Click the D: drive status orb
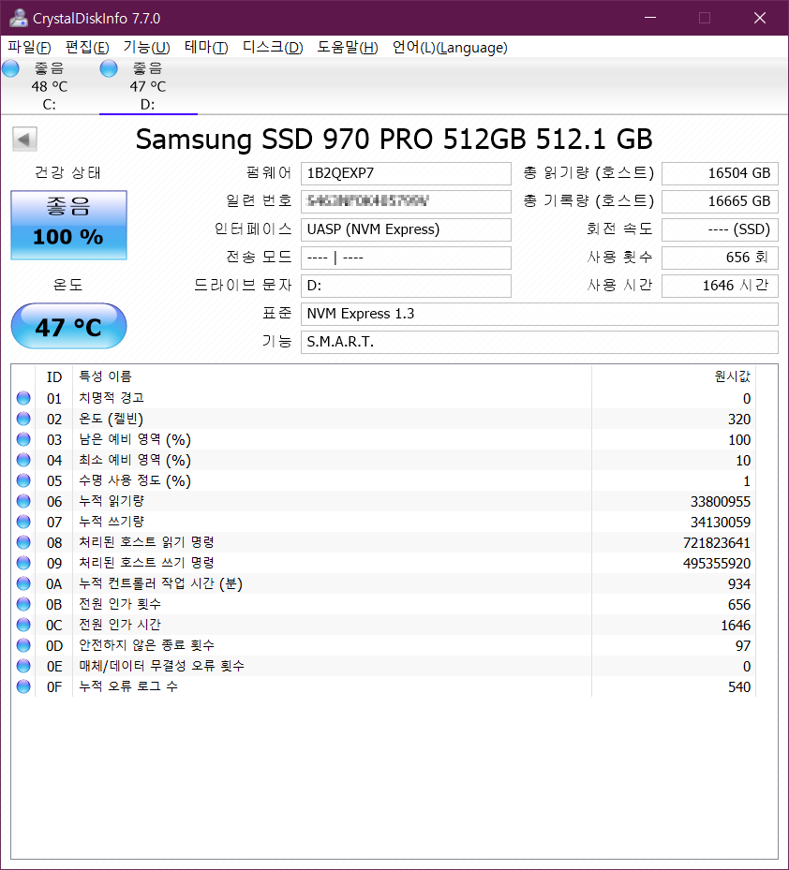The height and width of the screenshot is (870, 789). click(109, 68)
